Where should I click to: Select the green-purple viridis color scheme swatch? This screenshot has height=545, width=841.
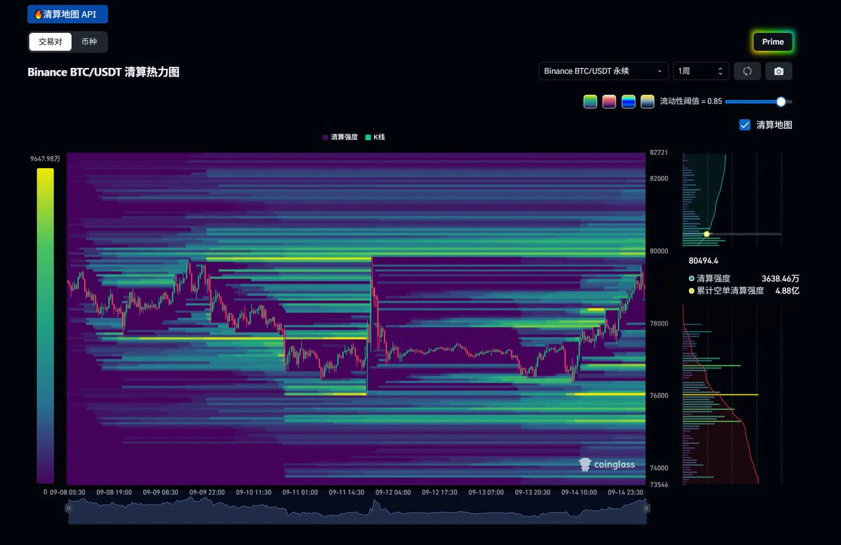point(590,101)
